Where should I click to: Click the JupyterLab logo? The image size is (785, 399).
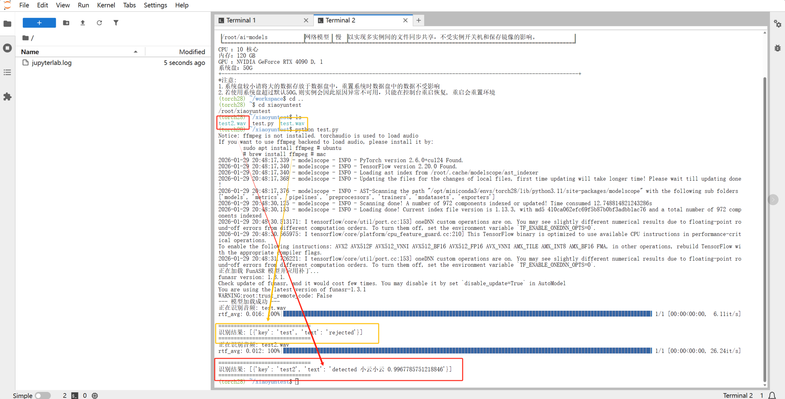pos(7,5)
